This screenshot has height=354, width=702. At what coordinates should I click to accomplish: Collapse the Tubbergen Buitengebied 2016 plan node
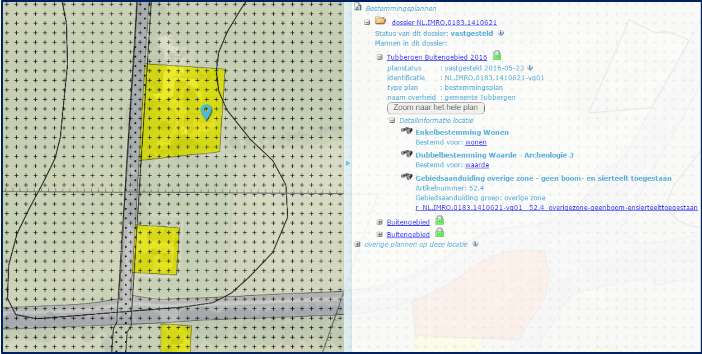379,57
